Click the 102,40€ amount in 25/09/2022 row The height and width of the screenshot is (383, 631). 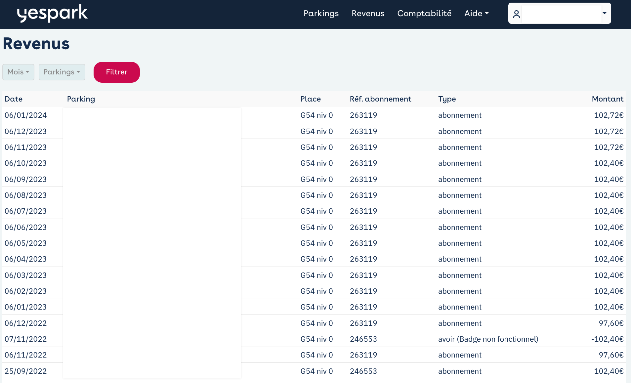pyautogui.click(x=609, y=371)
